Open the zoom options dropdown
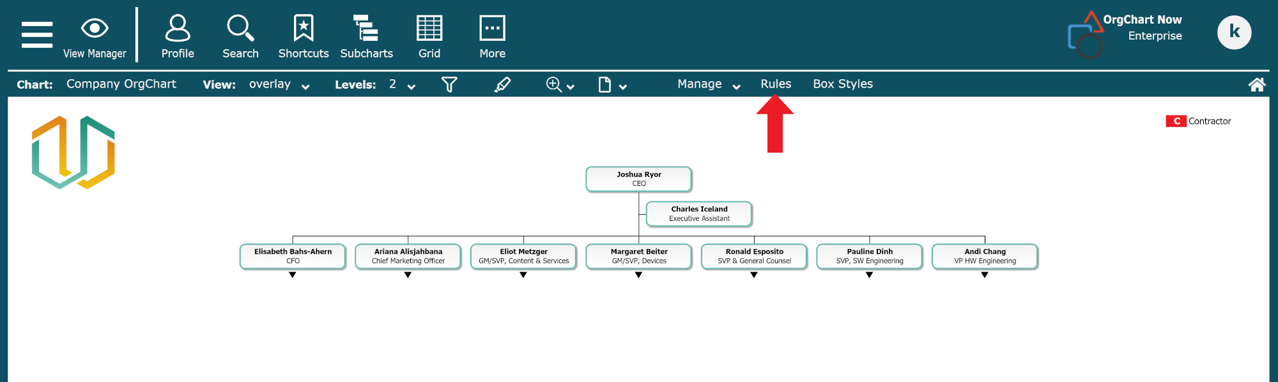Viewport: 1278px width, 382px height. click(560, 84)
